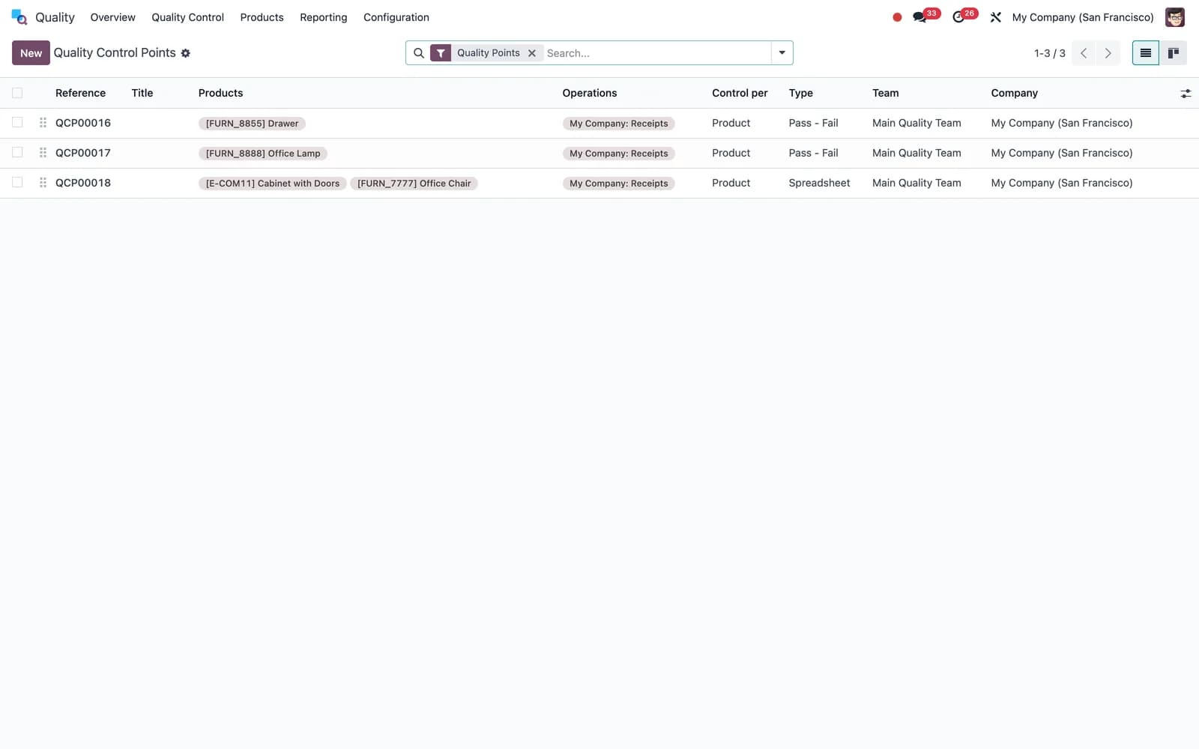
Task: Click the 1-3 / 3 pager counter
Action: [1049, 53]
